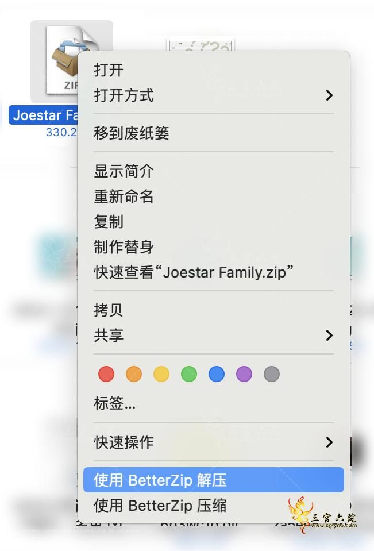The image size is (374, 551).
Task: Tag the file with green color
Action: coord(189,374)
